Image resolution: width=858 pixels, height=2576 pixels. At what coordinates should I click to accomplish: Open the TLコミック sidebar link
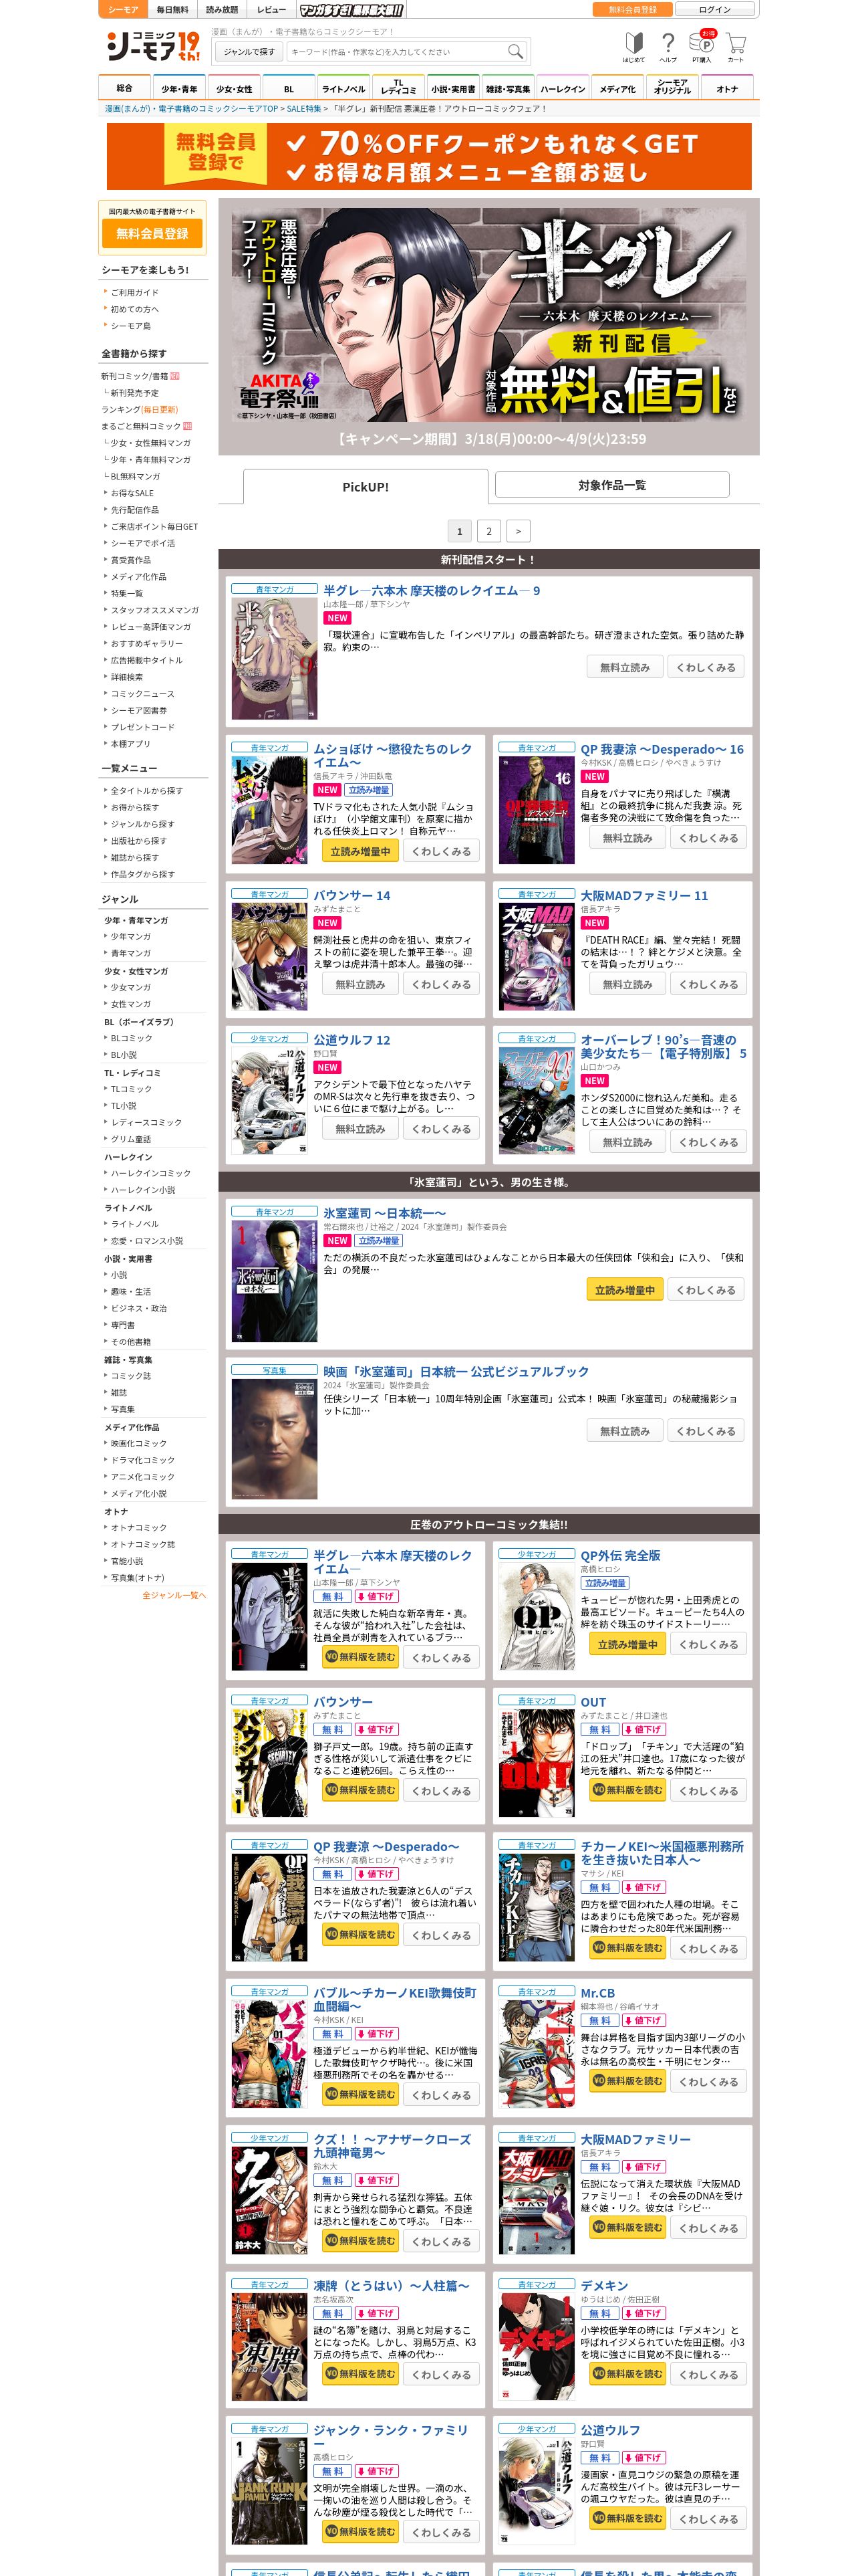tap(131, 1089)
